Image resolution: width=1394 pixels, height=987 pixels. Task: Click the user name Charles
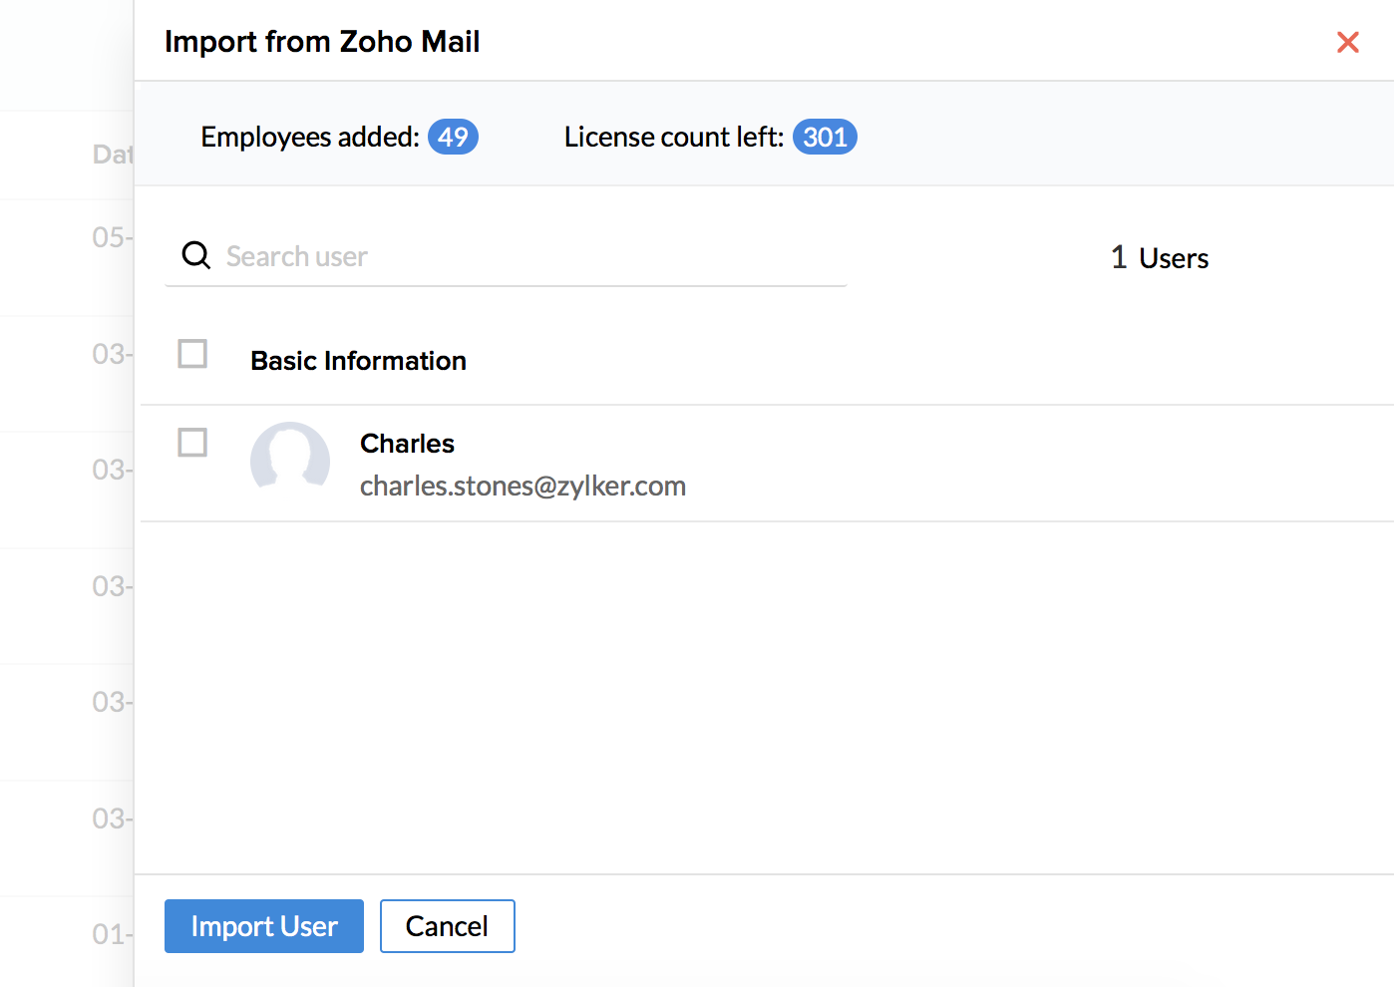point(407,444)
